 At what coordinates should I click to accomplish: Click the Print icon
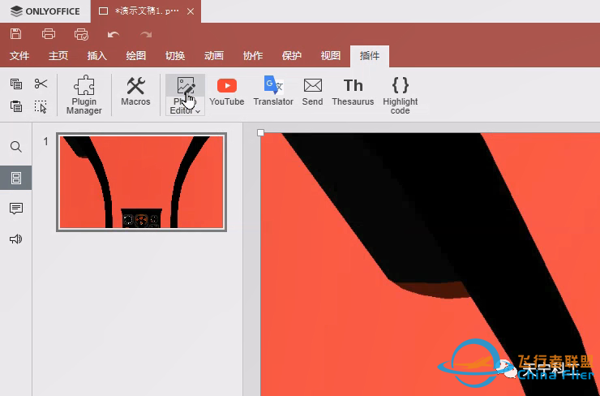49,34
